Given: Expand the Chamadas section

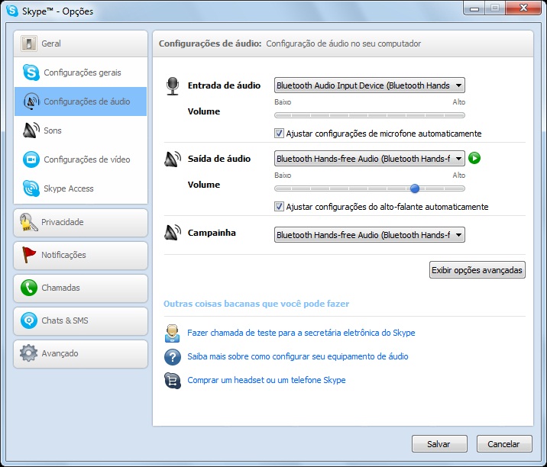Looking at the screenshot, I should point(80,288).
